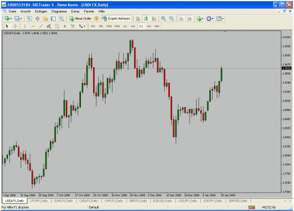Open the Extras menu

[x=75, y=11]
